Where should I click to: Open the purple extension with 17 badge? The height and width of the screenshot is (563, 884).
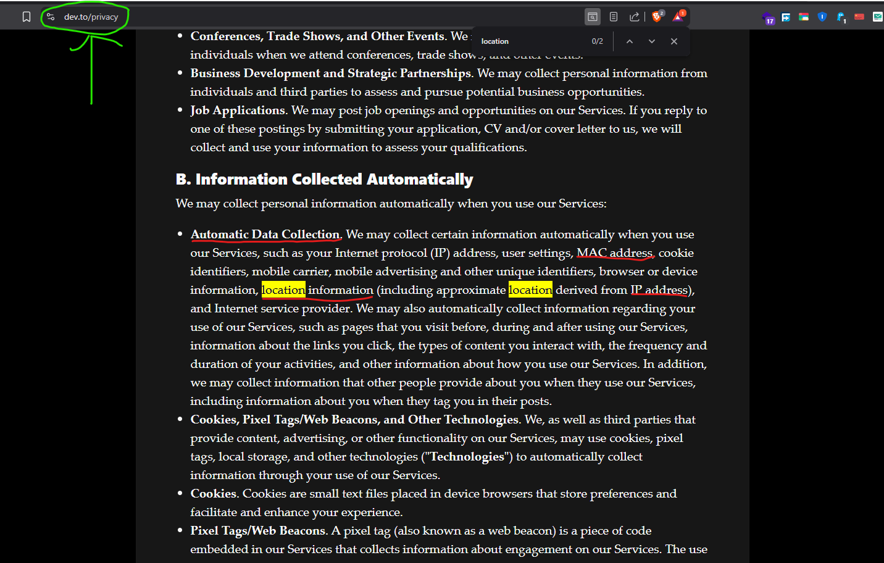tap(768, 18)
